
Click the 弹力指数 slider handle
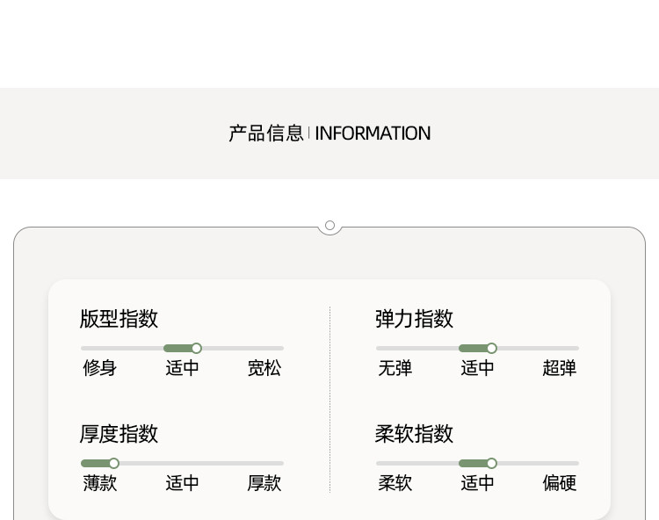(491, 349)
